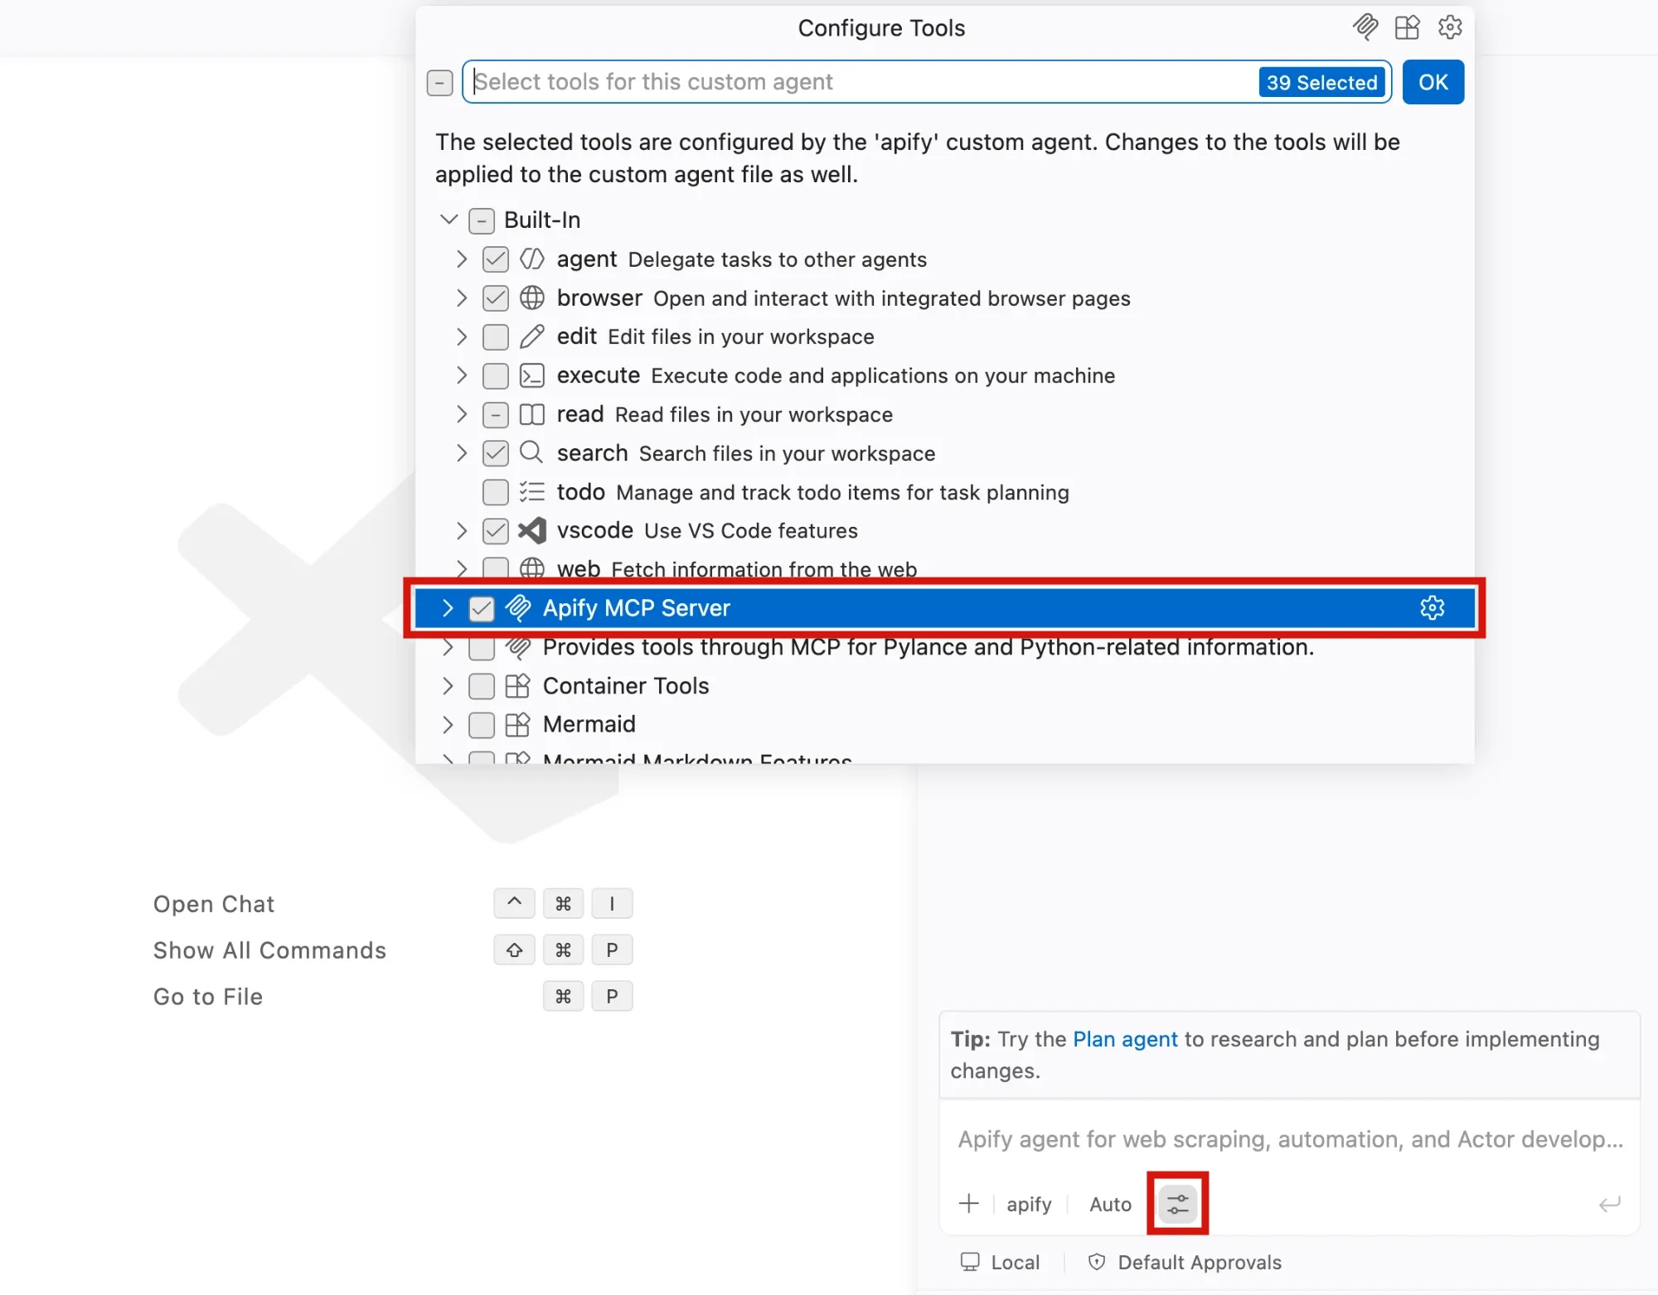Click the read book icon

point(531,414)
